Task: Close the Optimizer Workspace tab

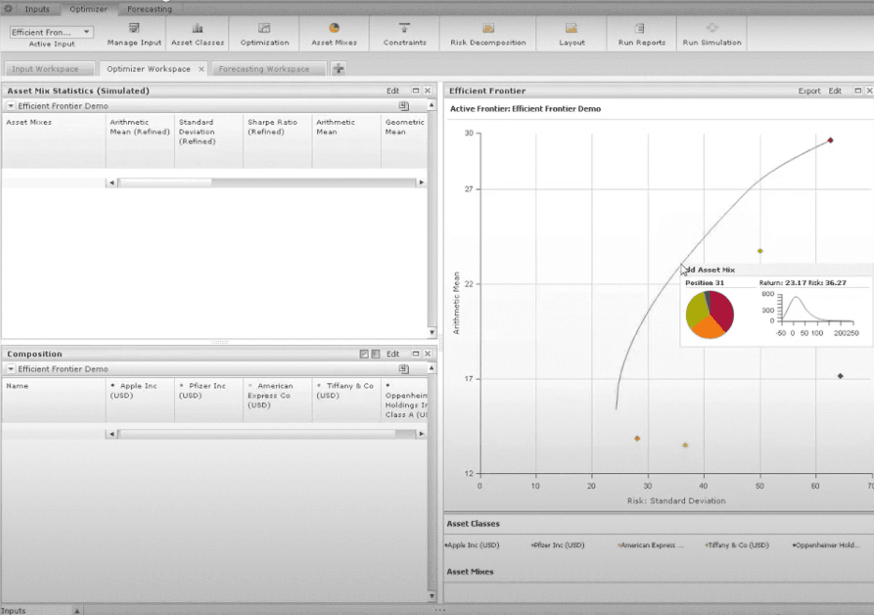Action: point(201,69)
